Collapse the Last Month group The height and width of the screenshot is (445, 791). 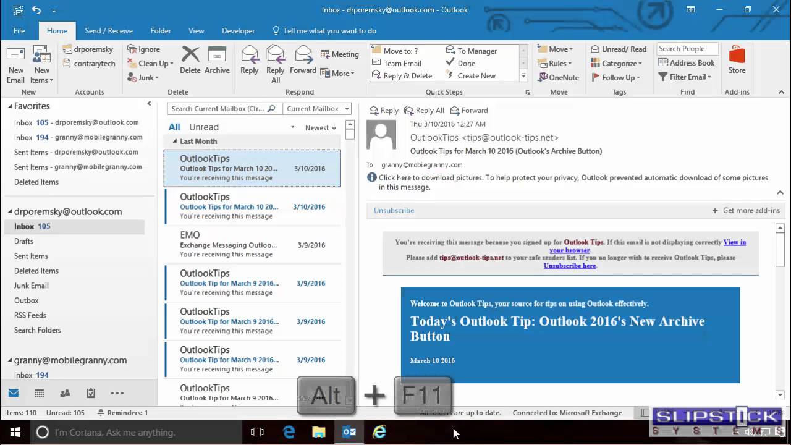(x=174, y=141)
